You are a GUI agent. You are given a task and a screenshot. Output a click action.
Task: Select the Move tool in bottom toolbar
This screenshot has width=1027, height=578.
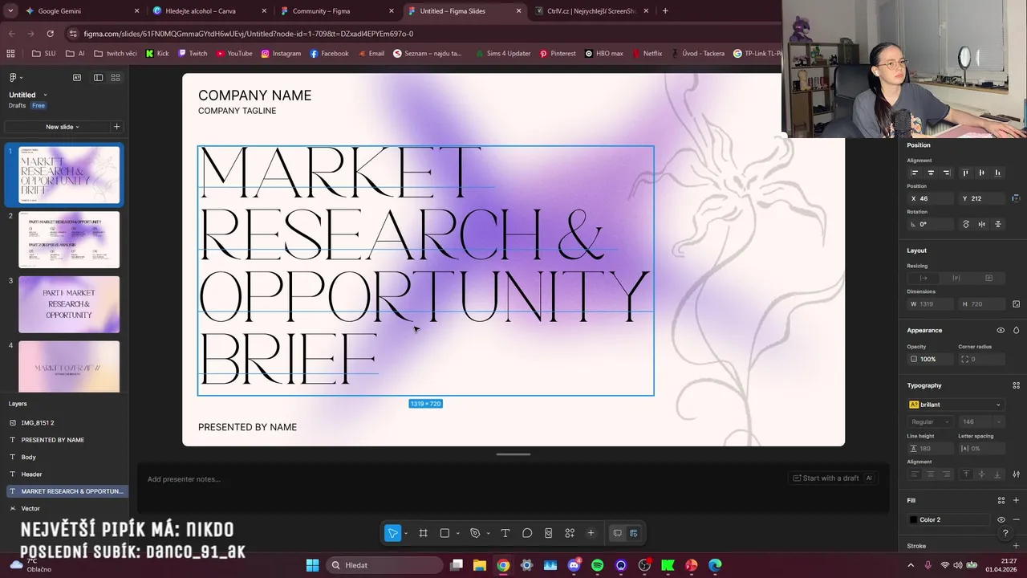(392, 533)
